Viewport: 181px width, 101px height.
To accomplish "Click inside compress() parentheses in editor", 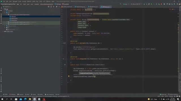I will point(94,77).
